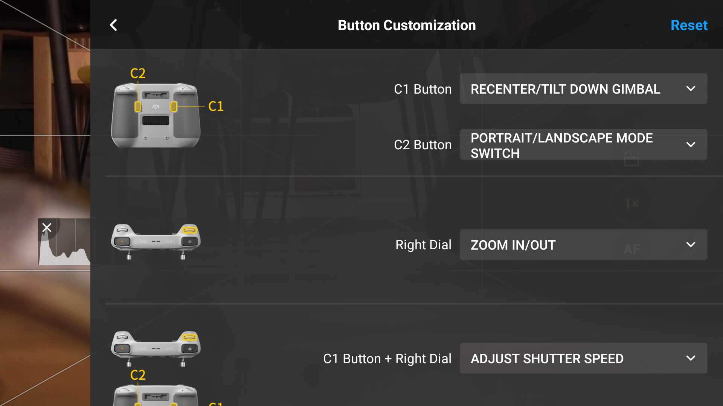
Task: Go back using the left chevron arrow
Action: click(x=113, y=25)
